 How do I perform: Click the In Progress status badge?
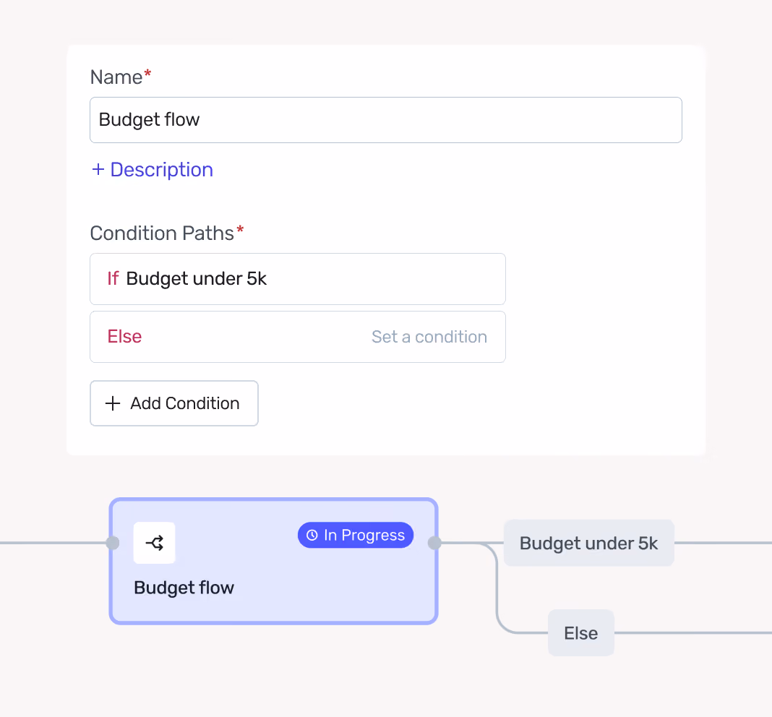point(356,535)
